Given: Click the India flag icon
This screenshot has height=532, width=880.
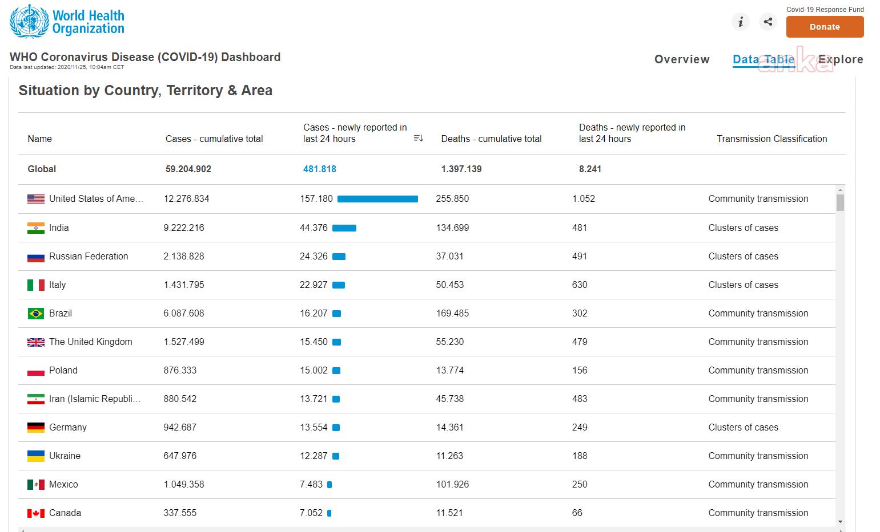Looking at the screenshot, I should (x=36, y=228).
